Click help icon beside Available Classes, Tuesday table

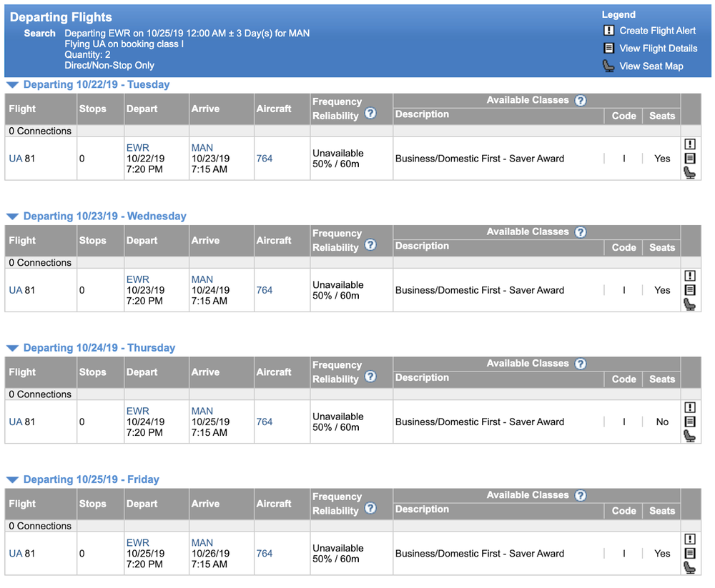581,101
